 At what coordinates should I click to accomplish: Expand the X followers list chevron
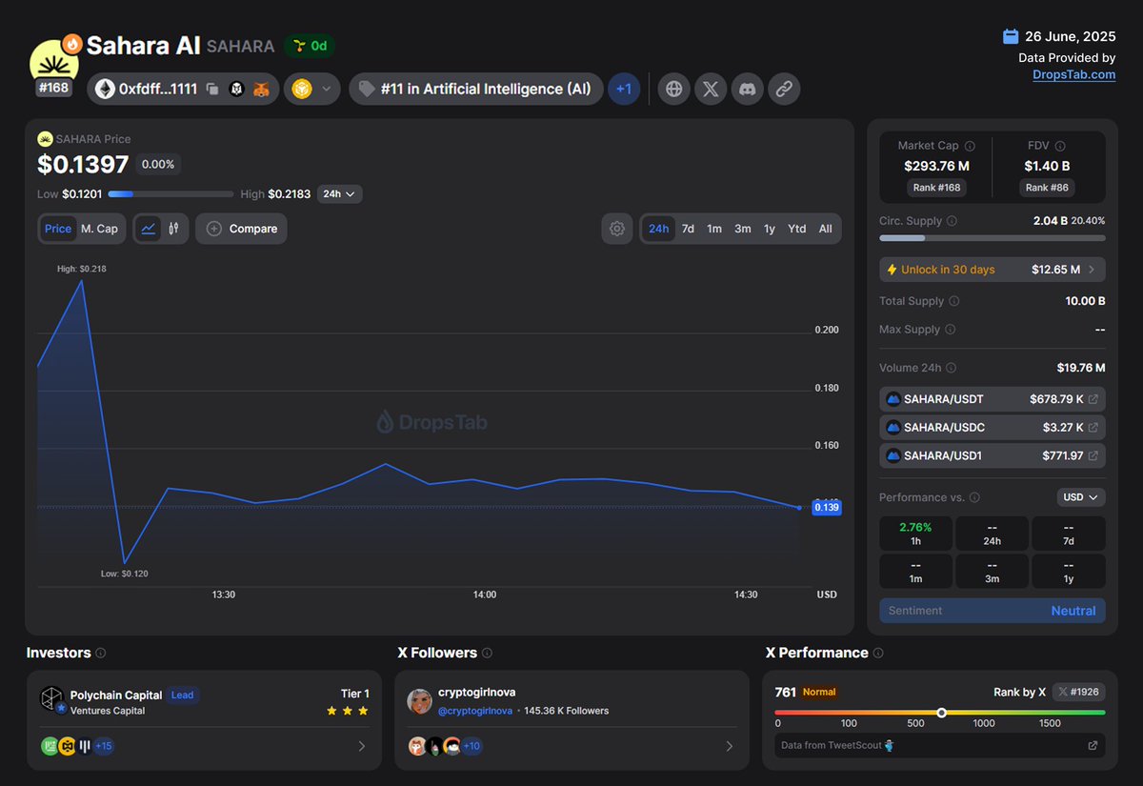(x=730, y=746)
